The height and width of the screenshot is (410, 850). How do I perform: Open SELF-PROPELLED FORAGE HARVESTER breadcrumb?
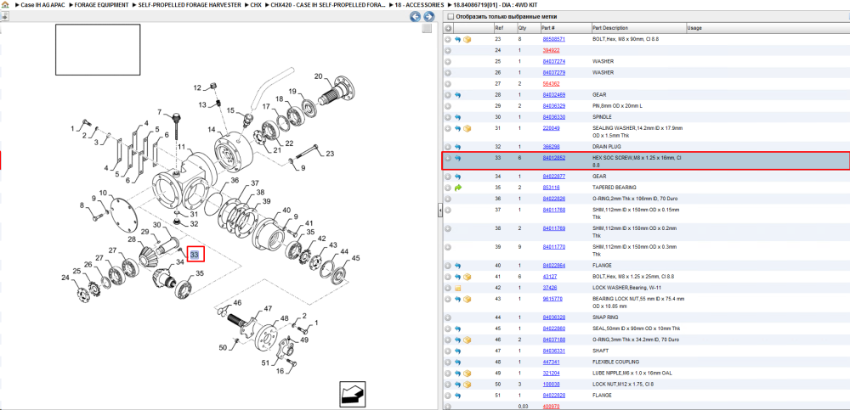(x=189, y=4)
